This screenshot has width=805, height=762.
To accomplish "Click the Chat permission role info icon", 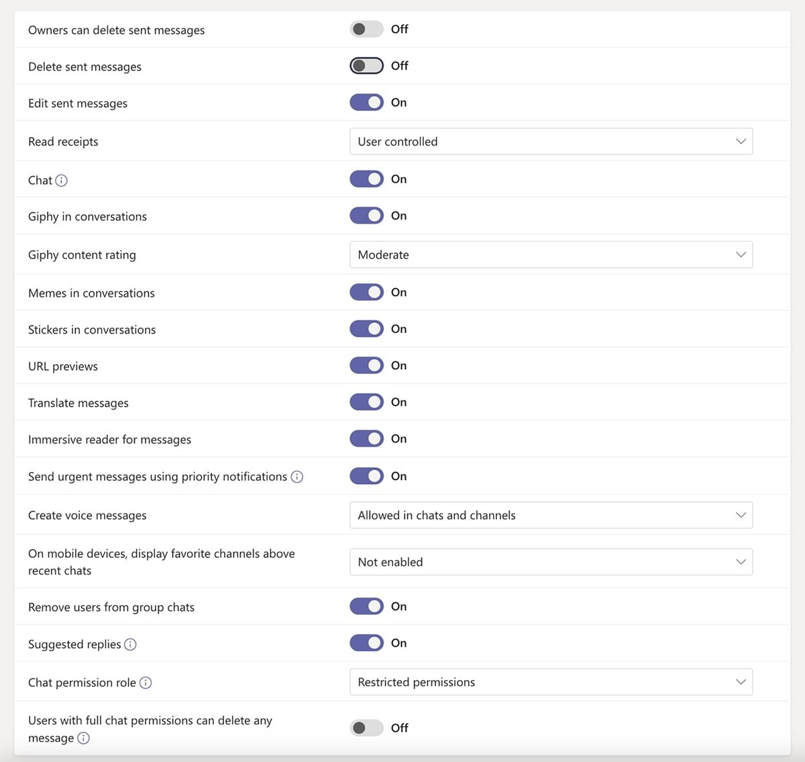I will 146,683.
